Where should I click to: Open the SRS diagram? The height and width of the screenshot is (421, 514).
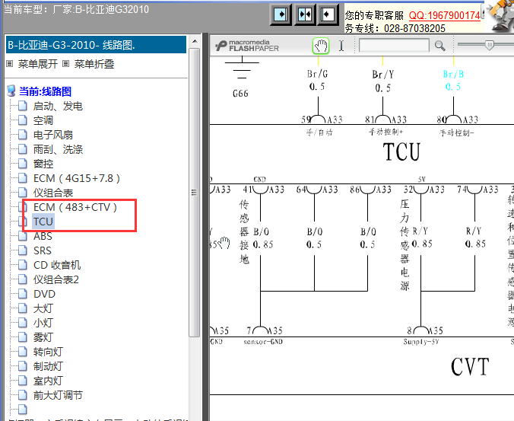43,250
